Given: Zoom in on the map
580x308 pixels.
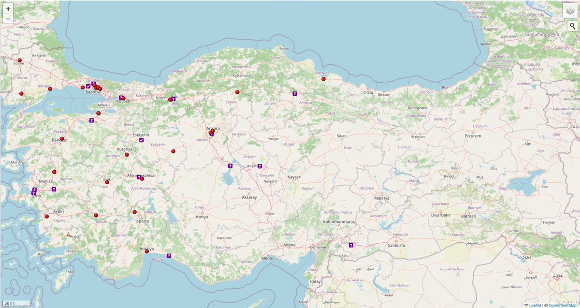Looking at the screenshot, I should (8, 9).
